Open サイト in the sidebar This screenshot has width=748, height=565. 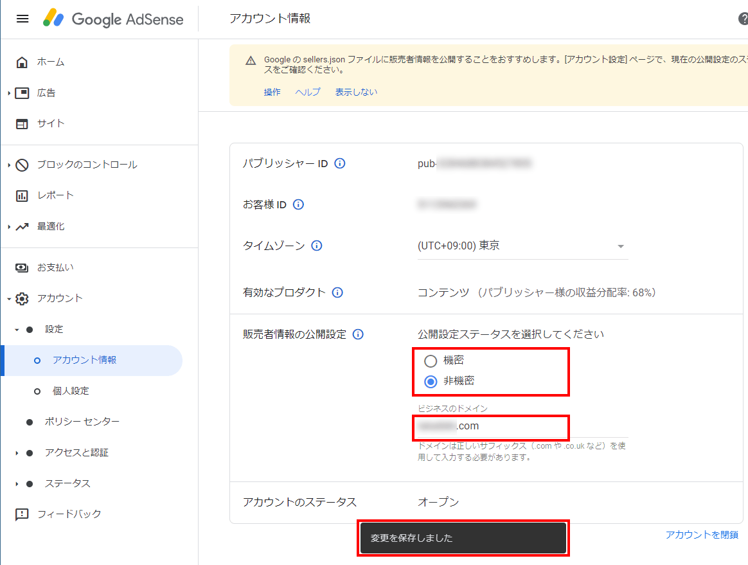click(51, 123)
